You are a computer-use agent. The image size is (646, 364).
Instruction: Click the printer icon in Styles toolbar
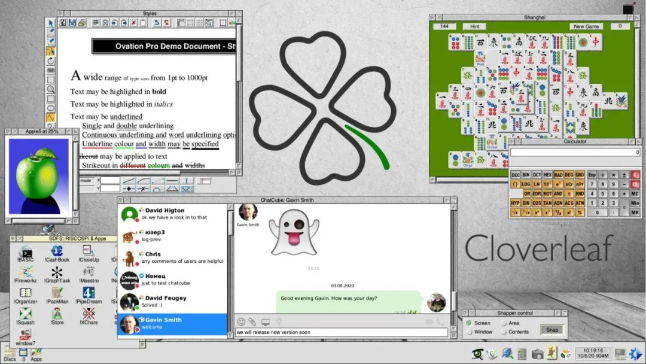[81, 23]
